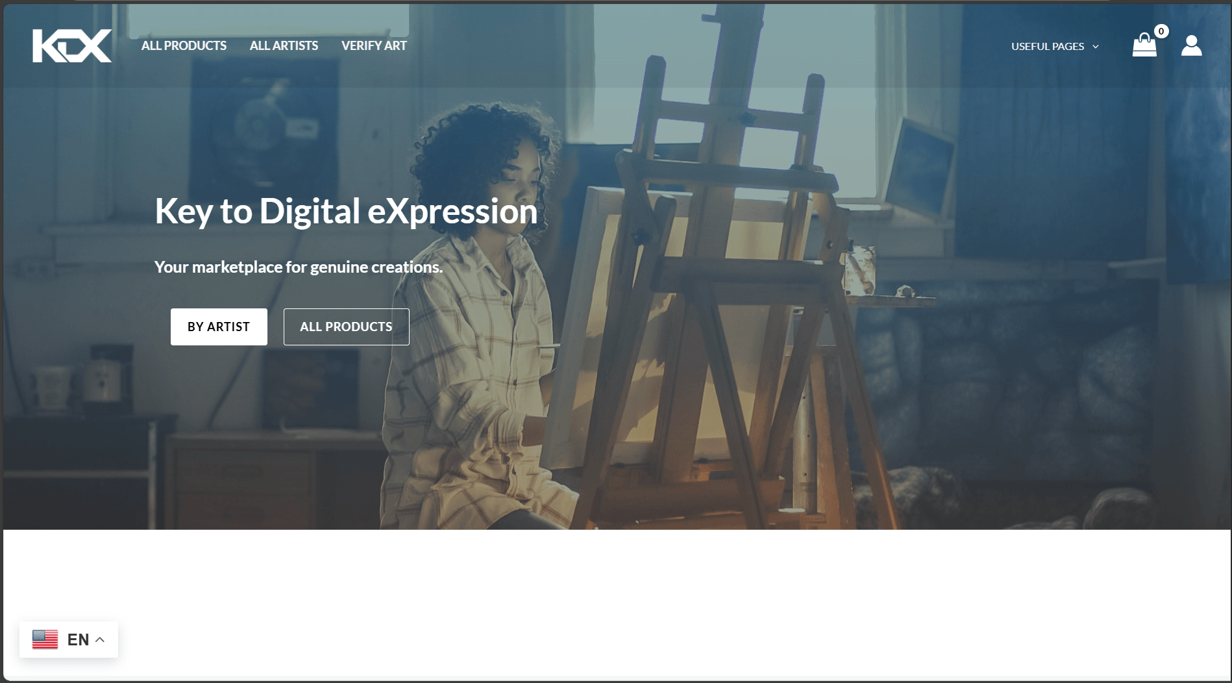Click the outlined All Products hero button

coord(346,327)
